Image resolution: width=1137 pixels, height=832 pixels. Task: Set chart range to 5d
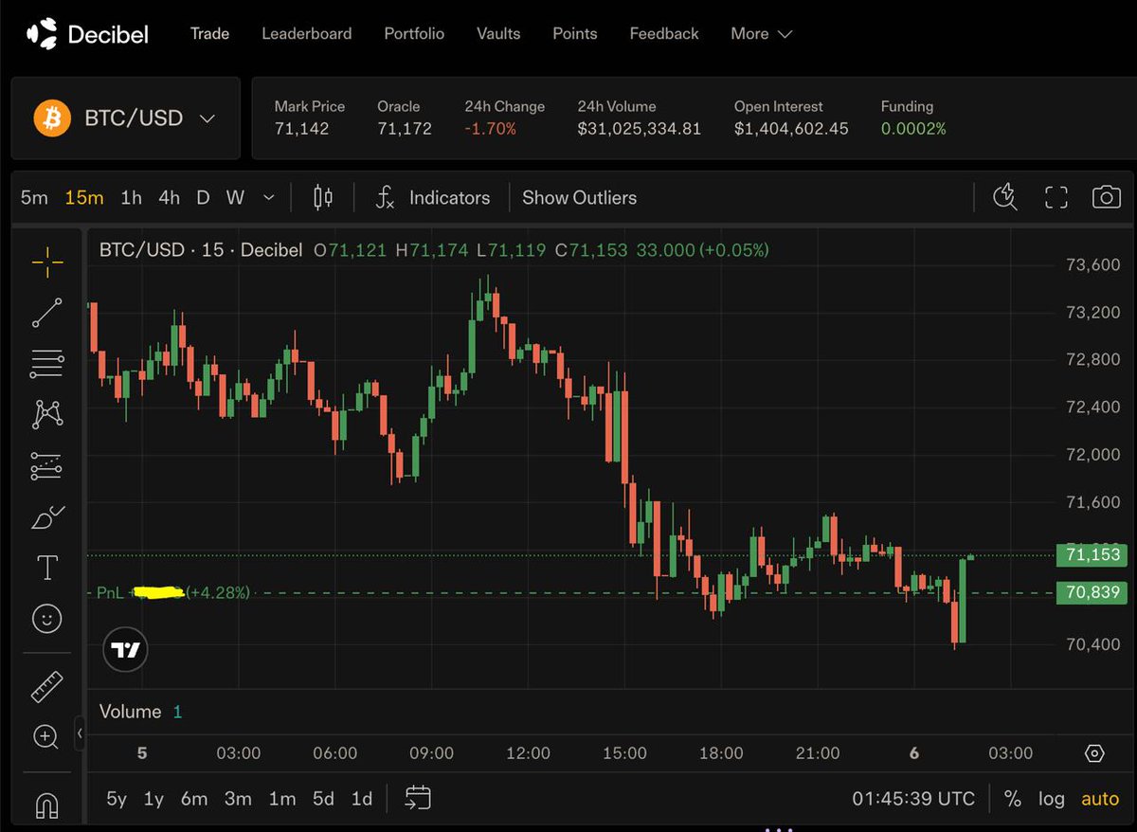pos(323,799)
